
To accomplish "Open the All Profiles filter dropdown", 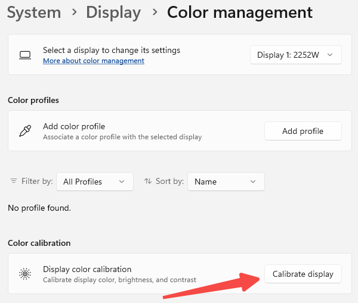I will (x=95, y=182).
